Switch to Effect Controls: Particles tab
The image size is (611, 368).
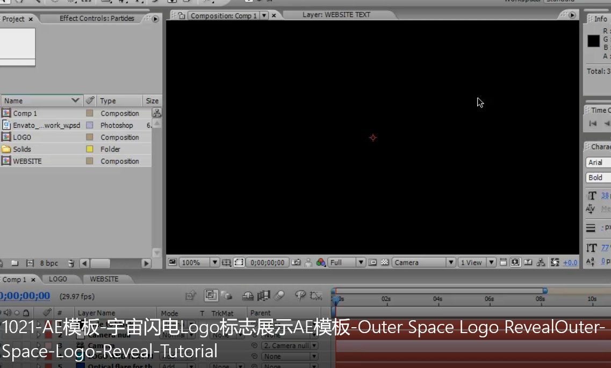pyautogui.click(x=97, y=18)
